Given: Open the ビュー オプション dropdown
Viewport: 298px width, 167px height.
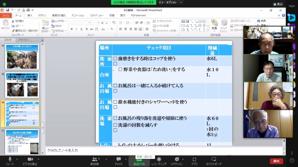Looking at the screenshot, I should [170, 2].
